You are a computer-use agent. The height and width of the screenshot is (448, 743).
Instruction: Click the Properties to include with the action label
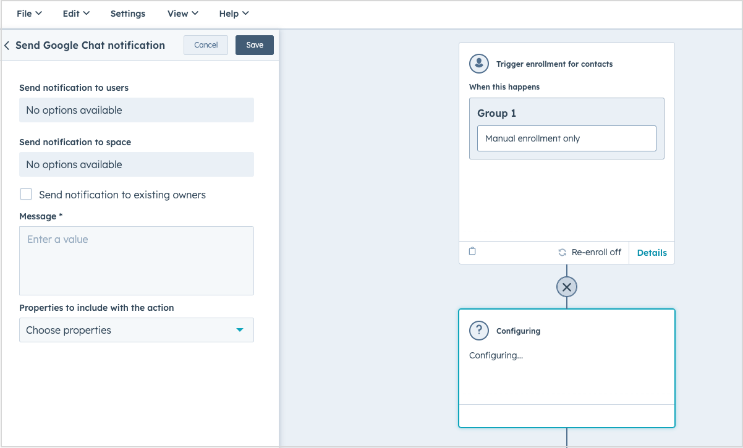96,308
